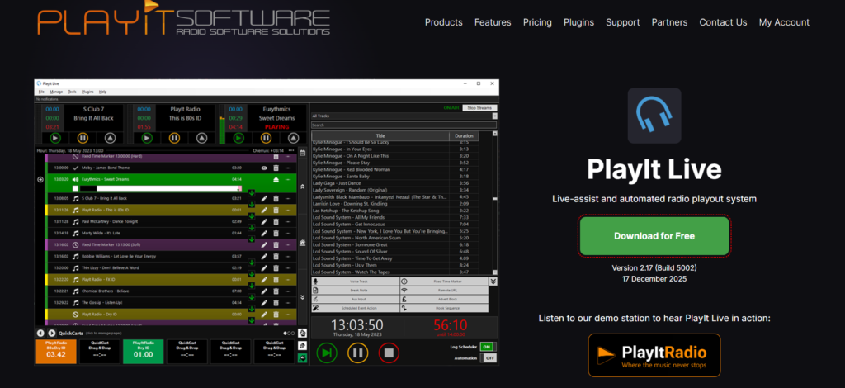The image size is (845, 388).
Task: Open the three-dots menu on Thin Lizzy row
Action: coord(288,268)
